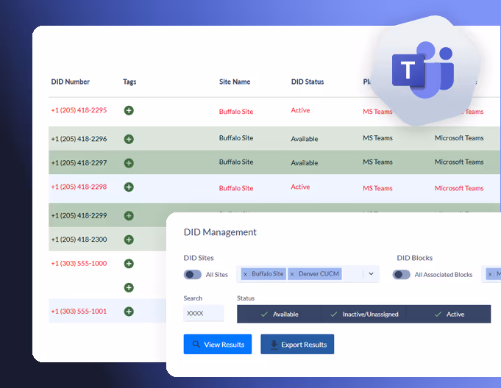The height and width of the screenshot is (388, 501).
Task: Add tag to +1 (205) 418-2298 row
Action: (129, 187)
